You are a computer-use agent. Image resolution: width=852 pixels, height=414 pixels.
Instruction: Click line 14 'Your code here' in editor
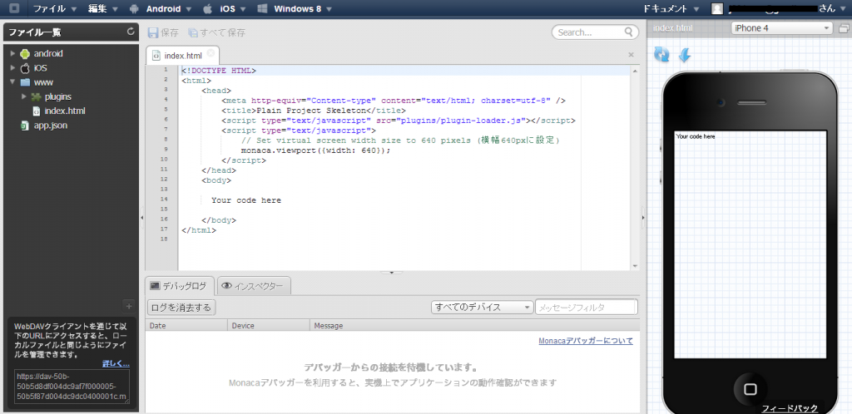(x=246, y=200)
